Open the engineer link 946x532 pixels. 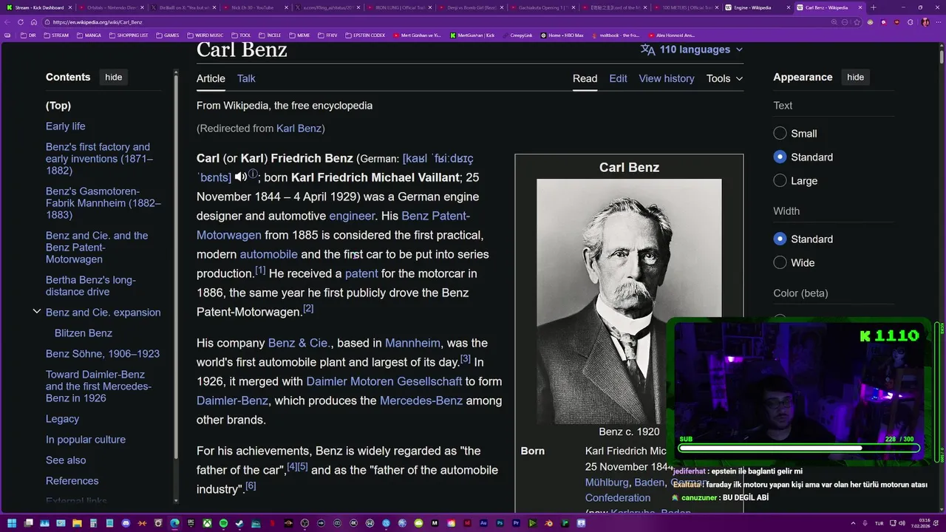pyautogui.click(x=352, y=216)
